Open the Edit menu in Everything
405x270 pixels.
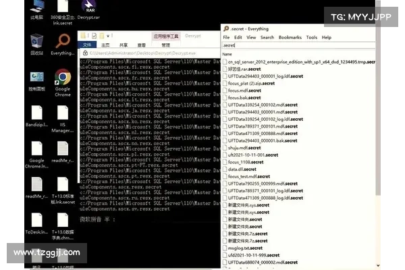pyautogui.click(x=238, y=38)
